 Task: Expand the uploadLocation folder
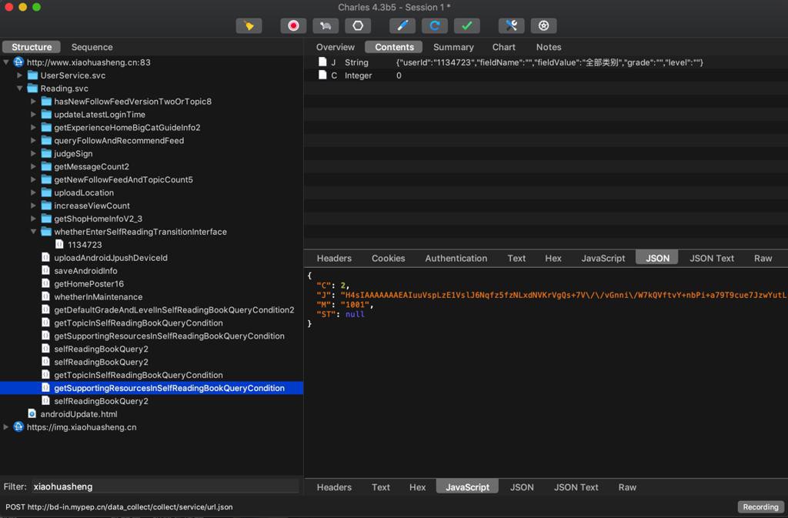pyautogui.click(x=33, y=192)
